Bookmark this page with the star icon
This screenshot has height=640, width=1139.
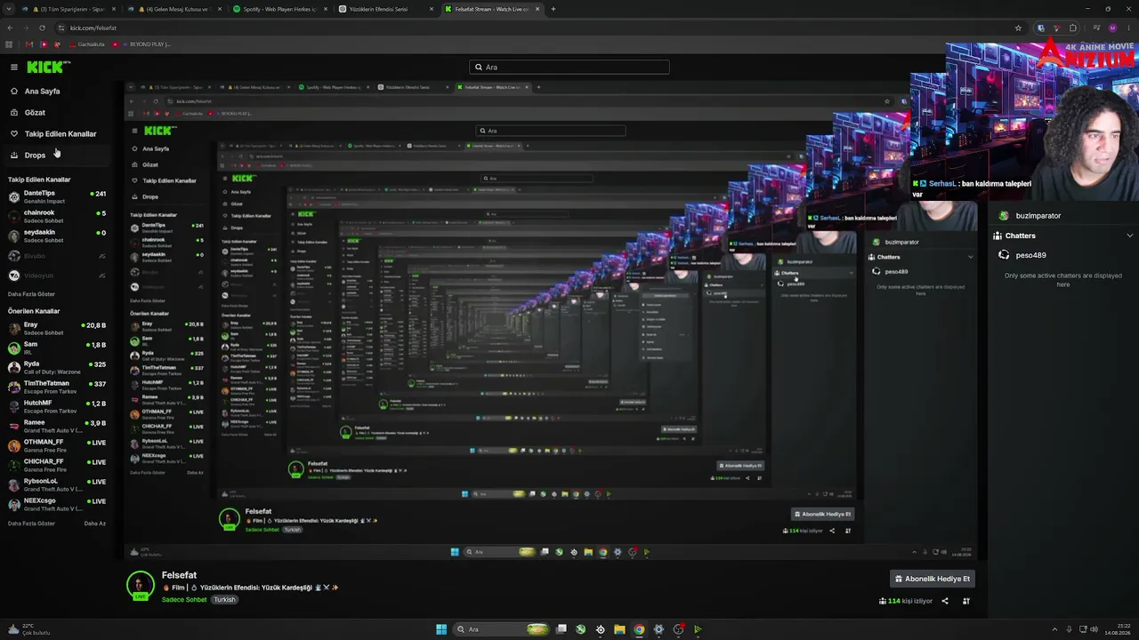1018,28
